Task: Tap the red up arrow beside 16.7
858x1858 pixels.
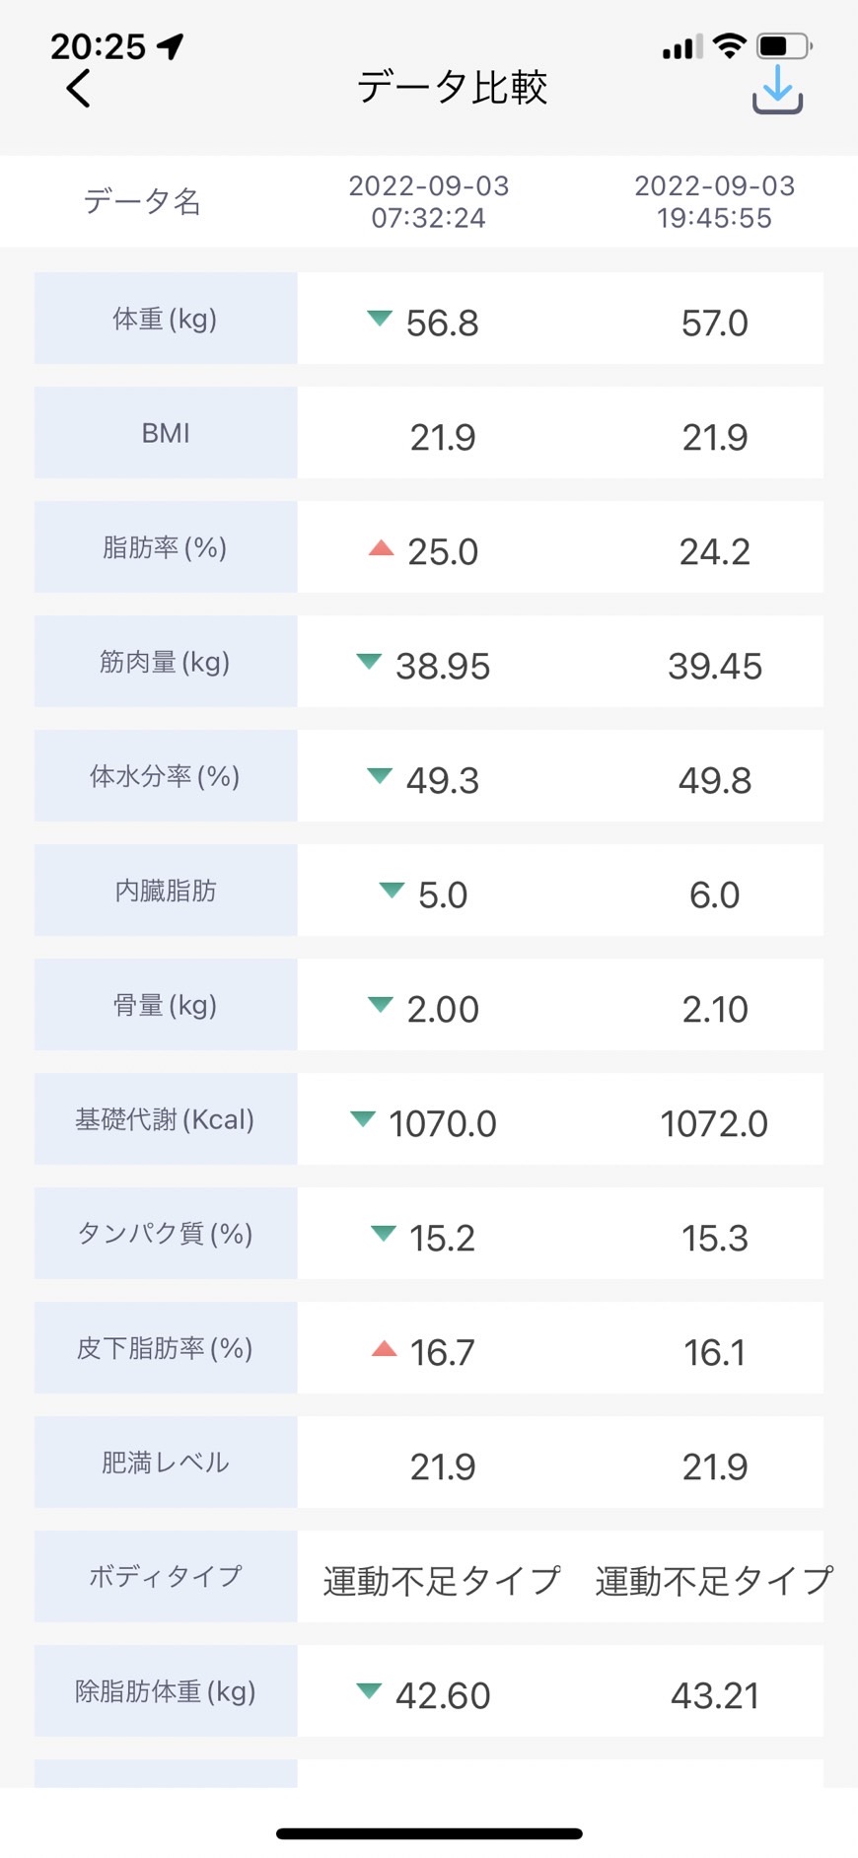Action: coord(384,1348)
